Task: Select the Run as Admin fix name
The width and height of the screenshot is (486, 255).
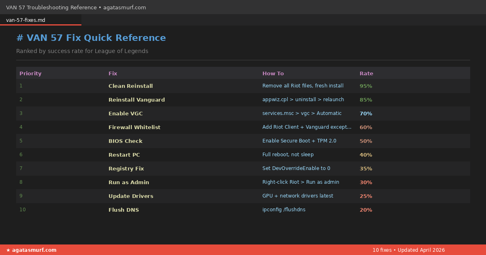Action: [x=129, y=183]
